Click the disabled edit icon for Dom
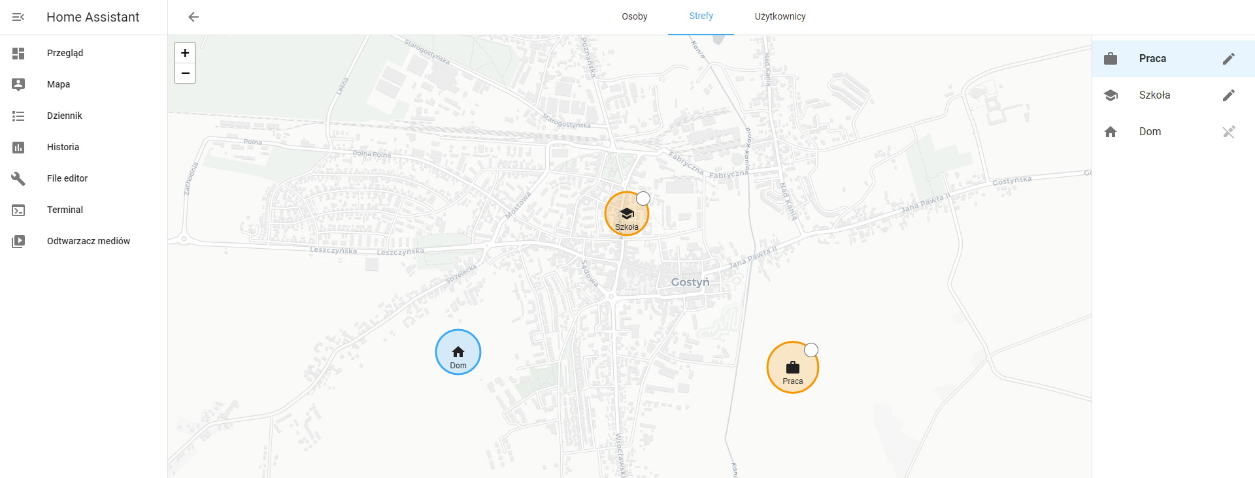 tap(1228, 132)
